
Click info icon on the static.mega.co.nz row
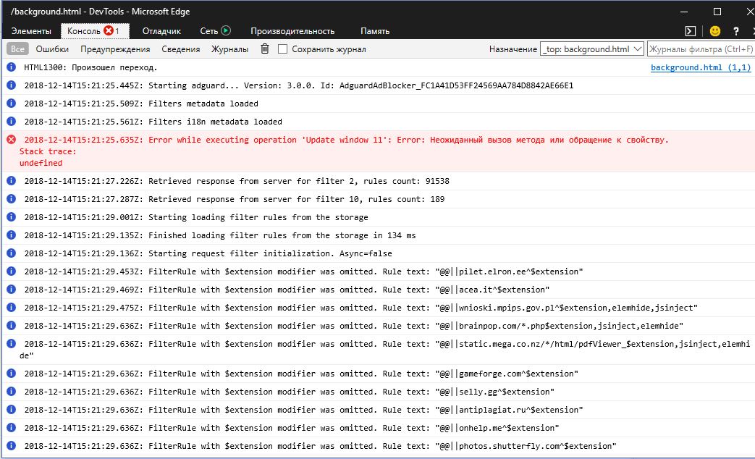click(11, 343)
